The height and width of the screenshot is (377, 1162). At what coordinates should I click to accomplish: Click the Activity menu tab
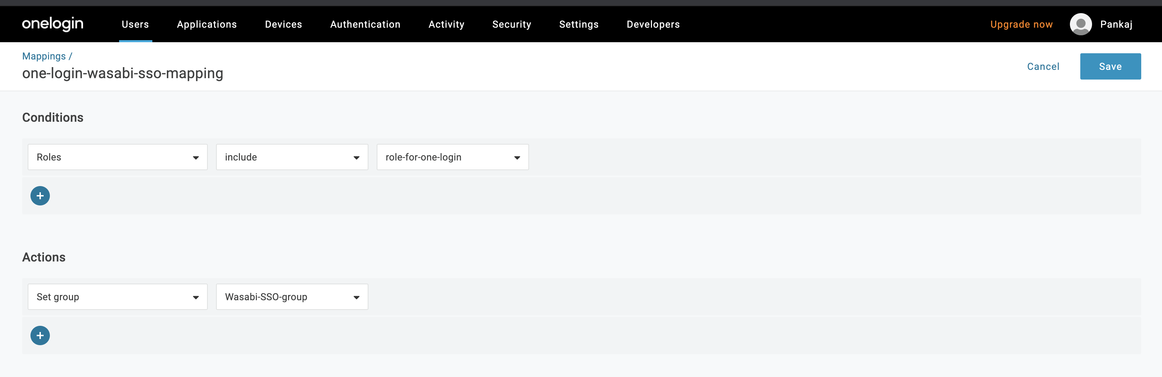pos(445,25)
